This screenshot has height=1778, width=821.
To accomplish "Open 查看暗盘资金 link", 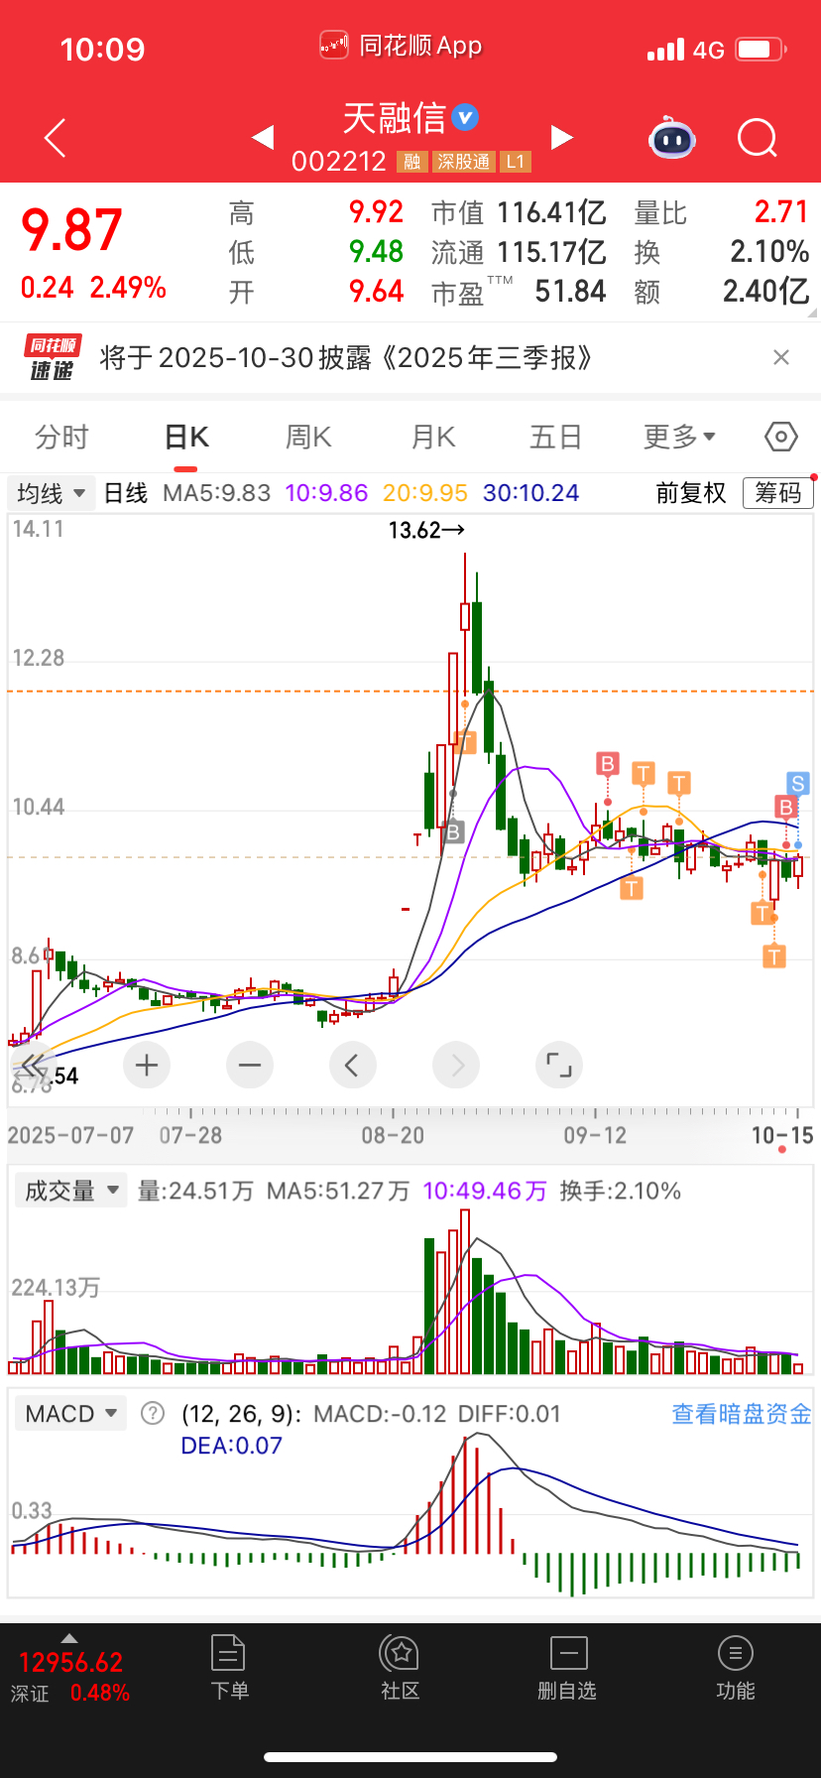I will [742, 1414].
